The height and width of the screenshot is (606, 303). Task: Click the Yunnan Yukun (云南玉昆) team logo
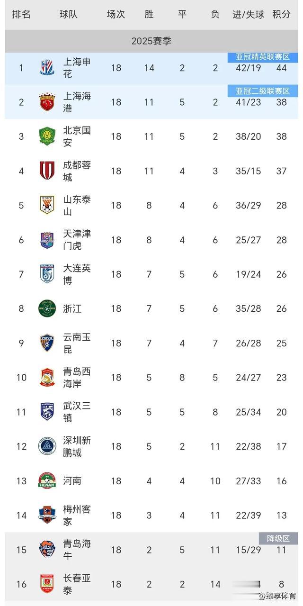point(47,343)
